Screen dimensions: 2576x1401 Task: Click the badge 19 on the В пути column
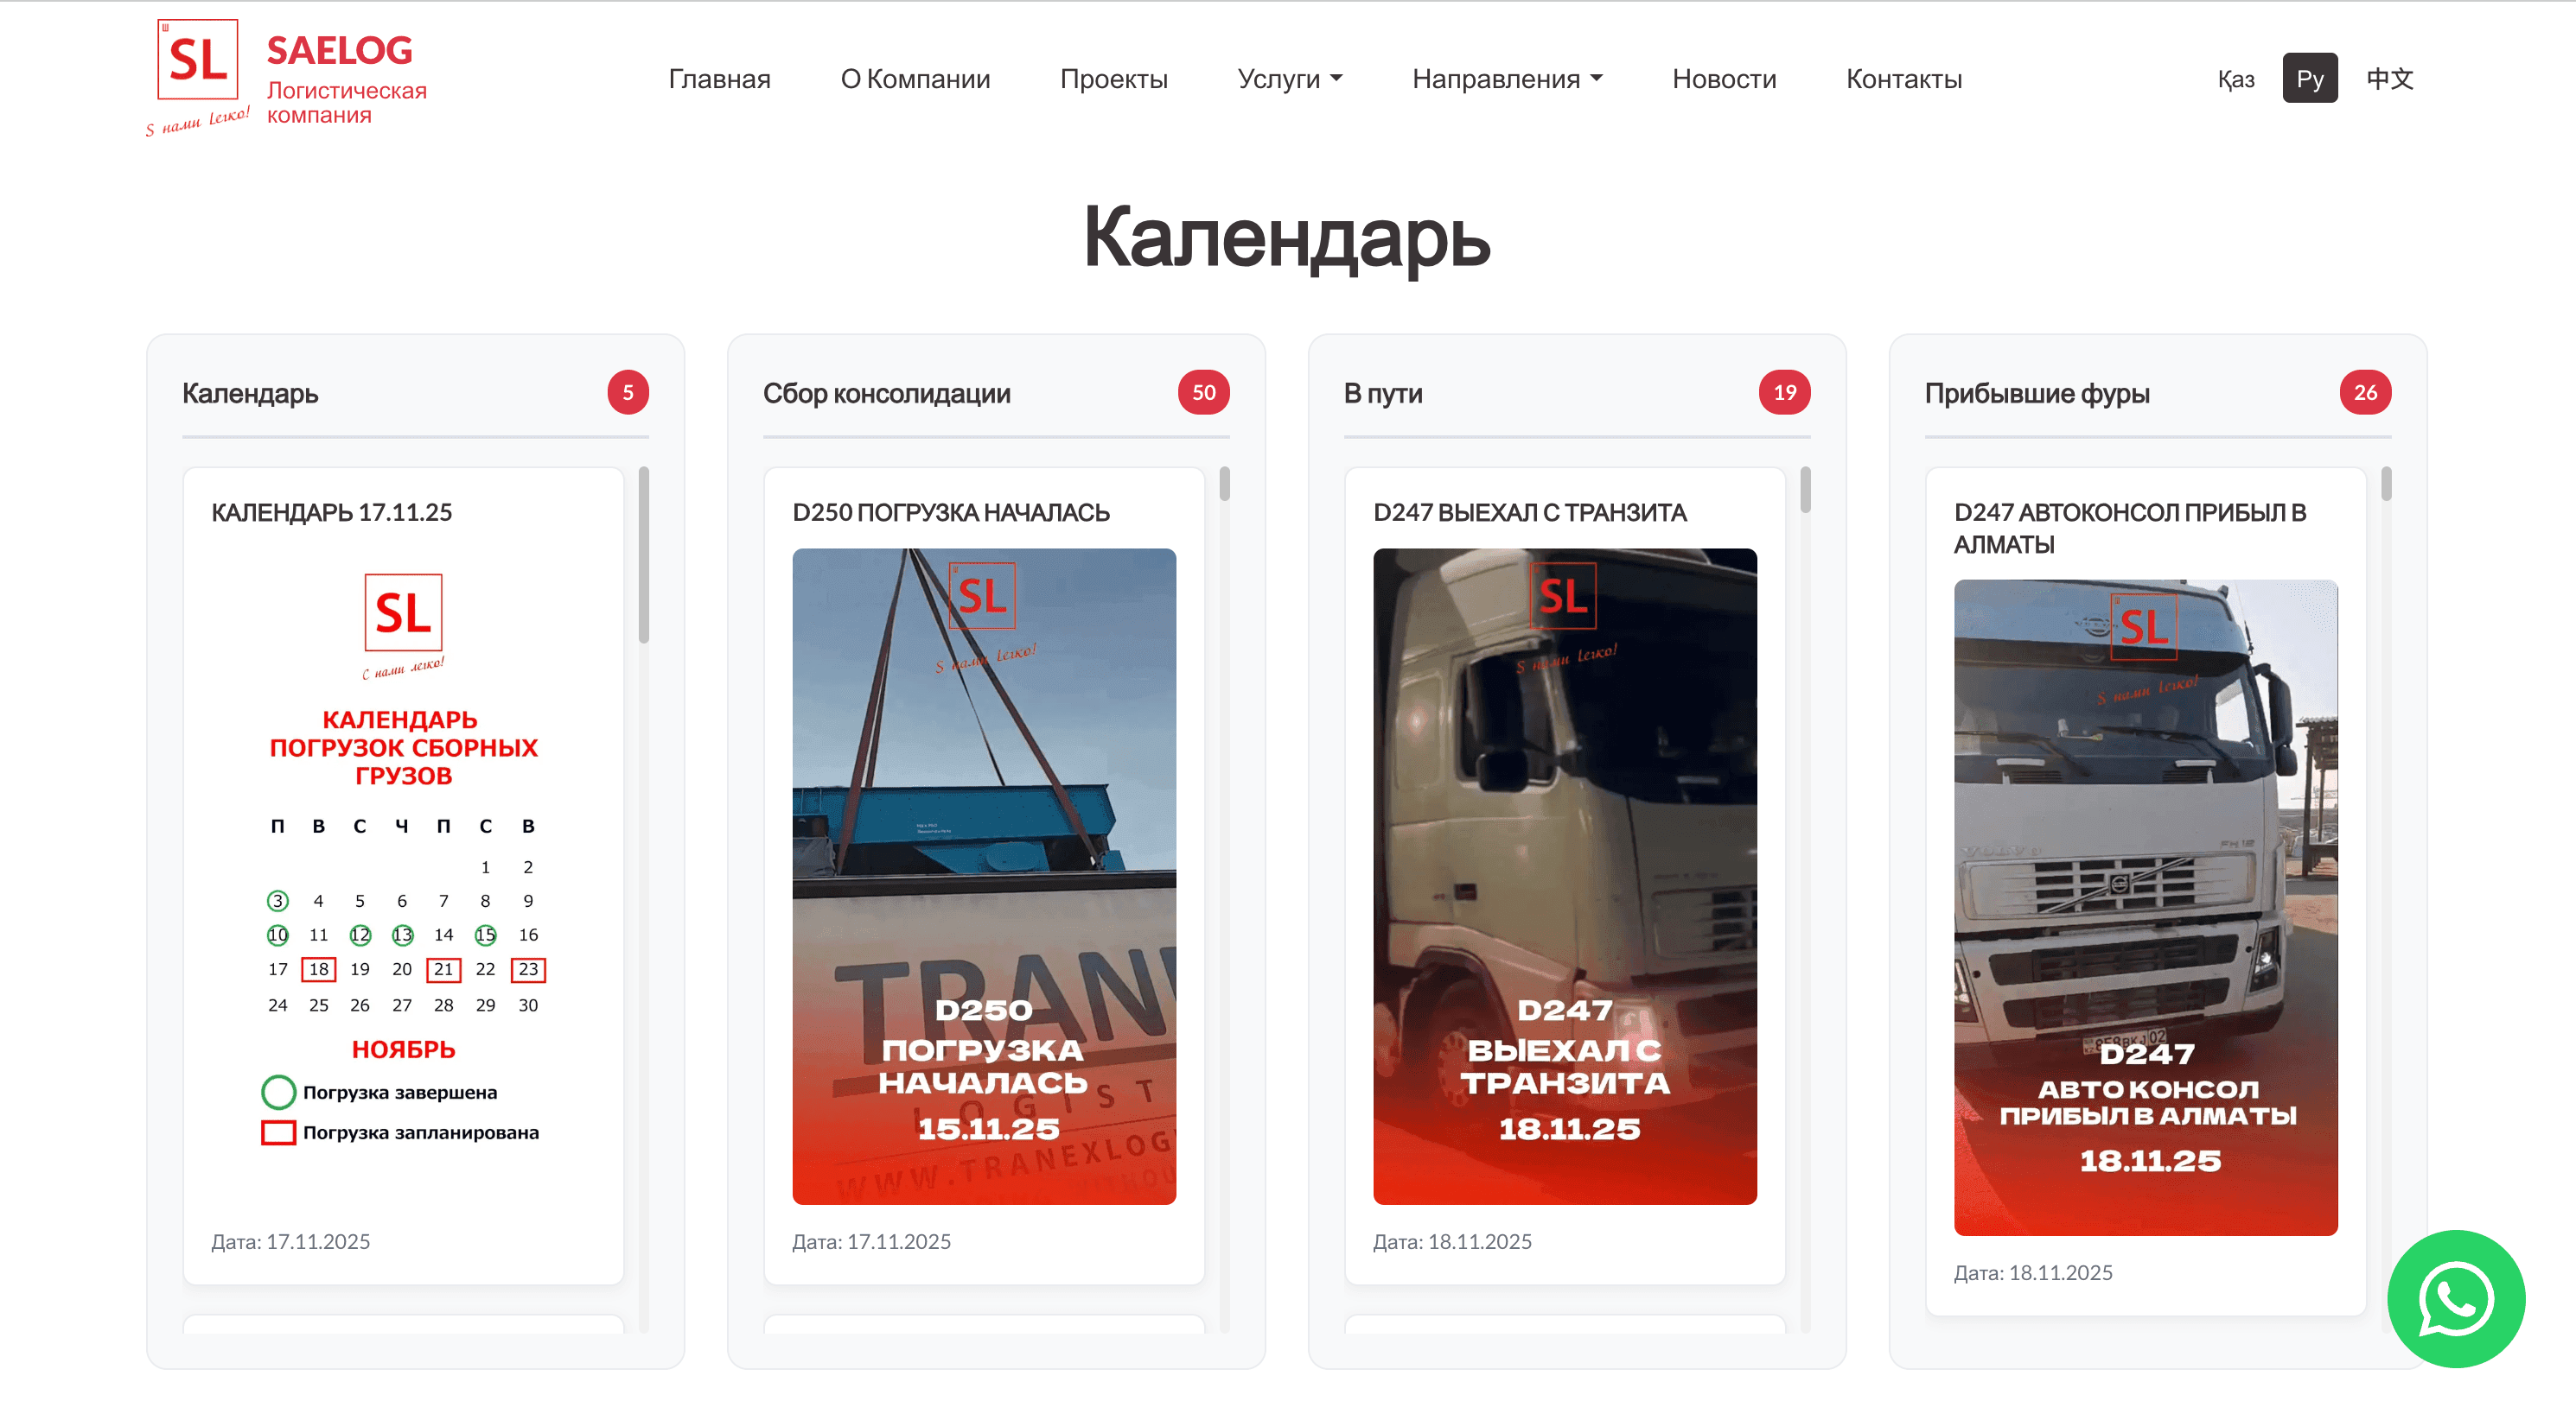1784,393
